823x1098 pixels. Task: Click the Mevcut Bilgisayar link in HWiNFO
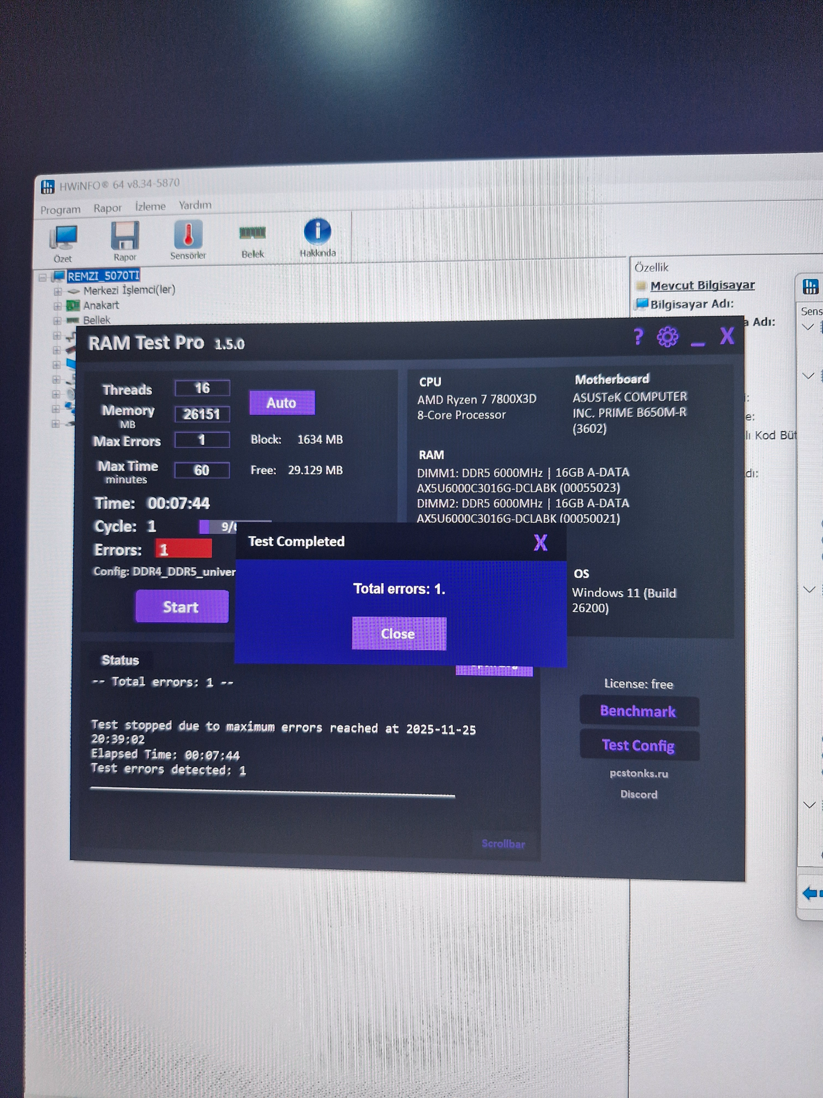(x=702, y=285)
